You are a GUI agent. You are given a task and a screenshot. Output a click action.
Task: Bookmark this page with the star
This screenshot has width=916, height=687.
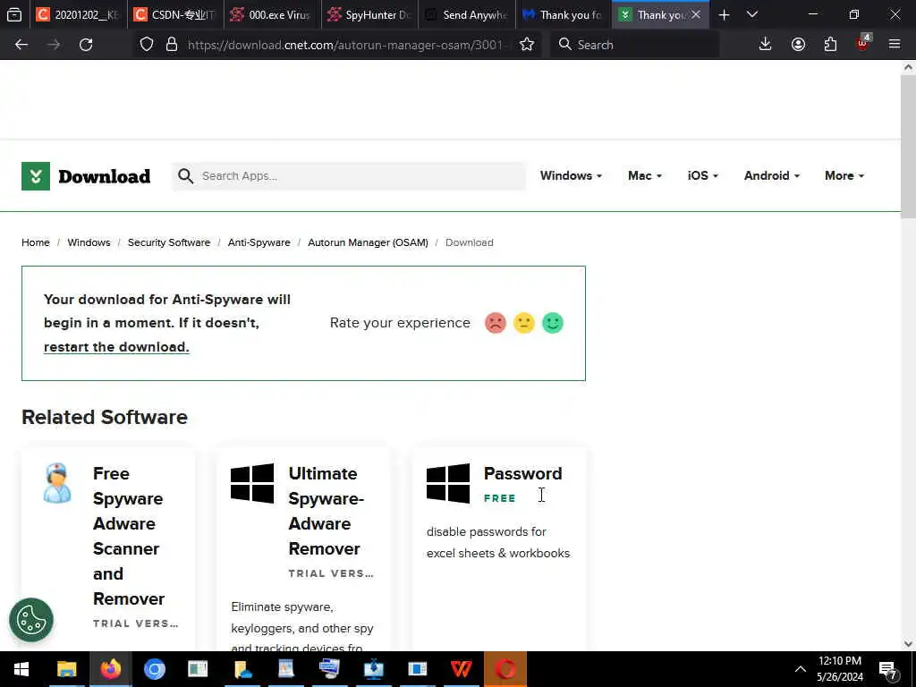tap(527, 45)
